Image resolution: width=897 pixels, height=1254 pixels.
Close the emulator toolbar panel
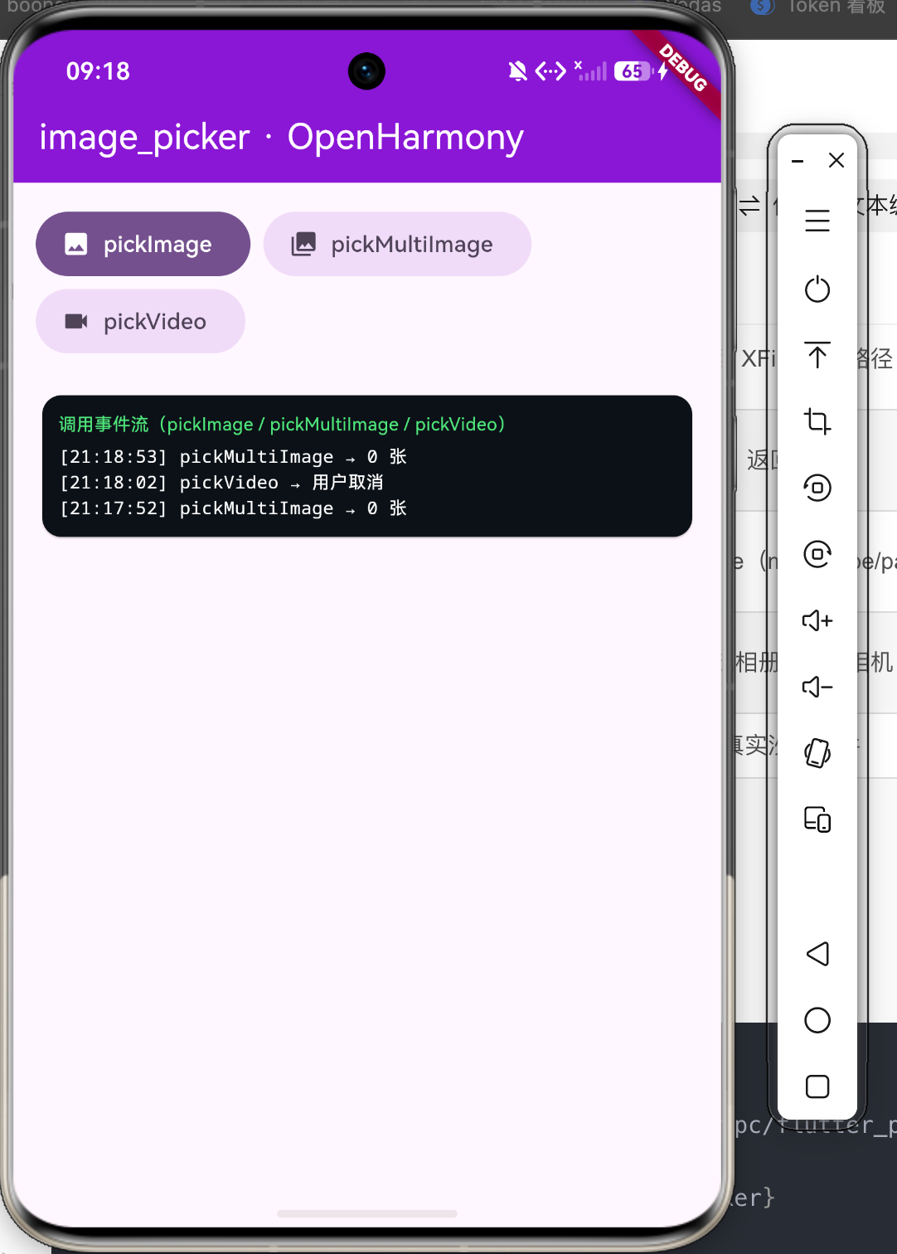[x=836, y=160]
